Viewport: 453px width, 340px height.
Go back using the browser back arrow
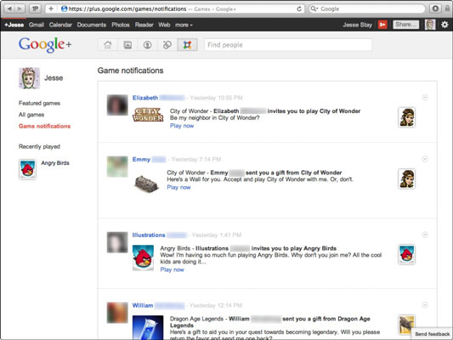[x=9, y=8]
